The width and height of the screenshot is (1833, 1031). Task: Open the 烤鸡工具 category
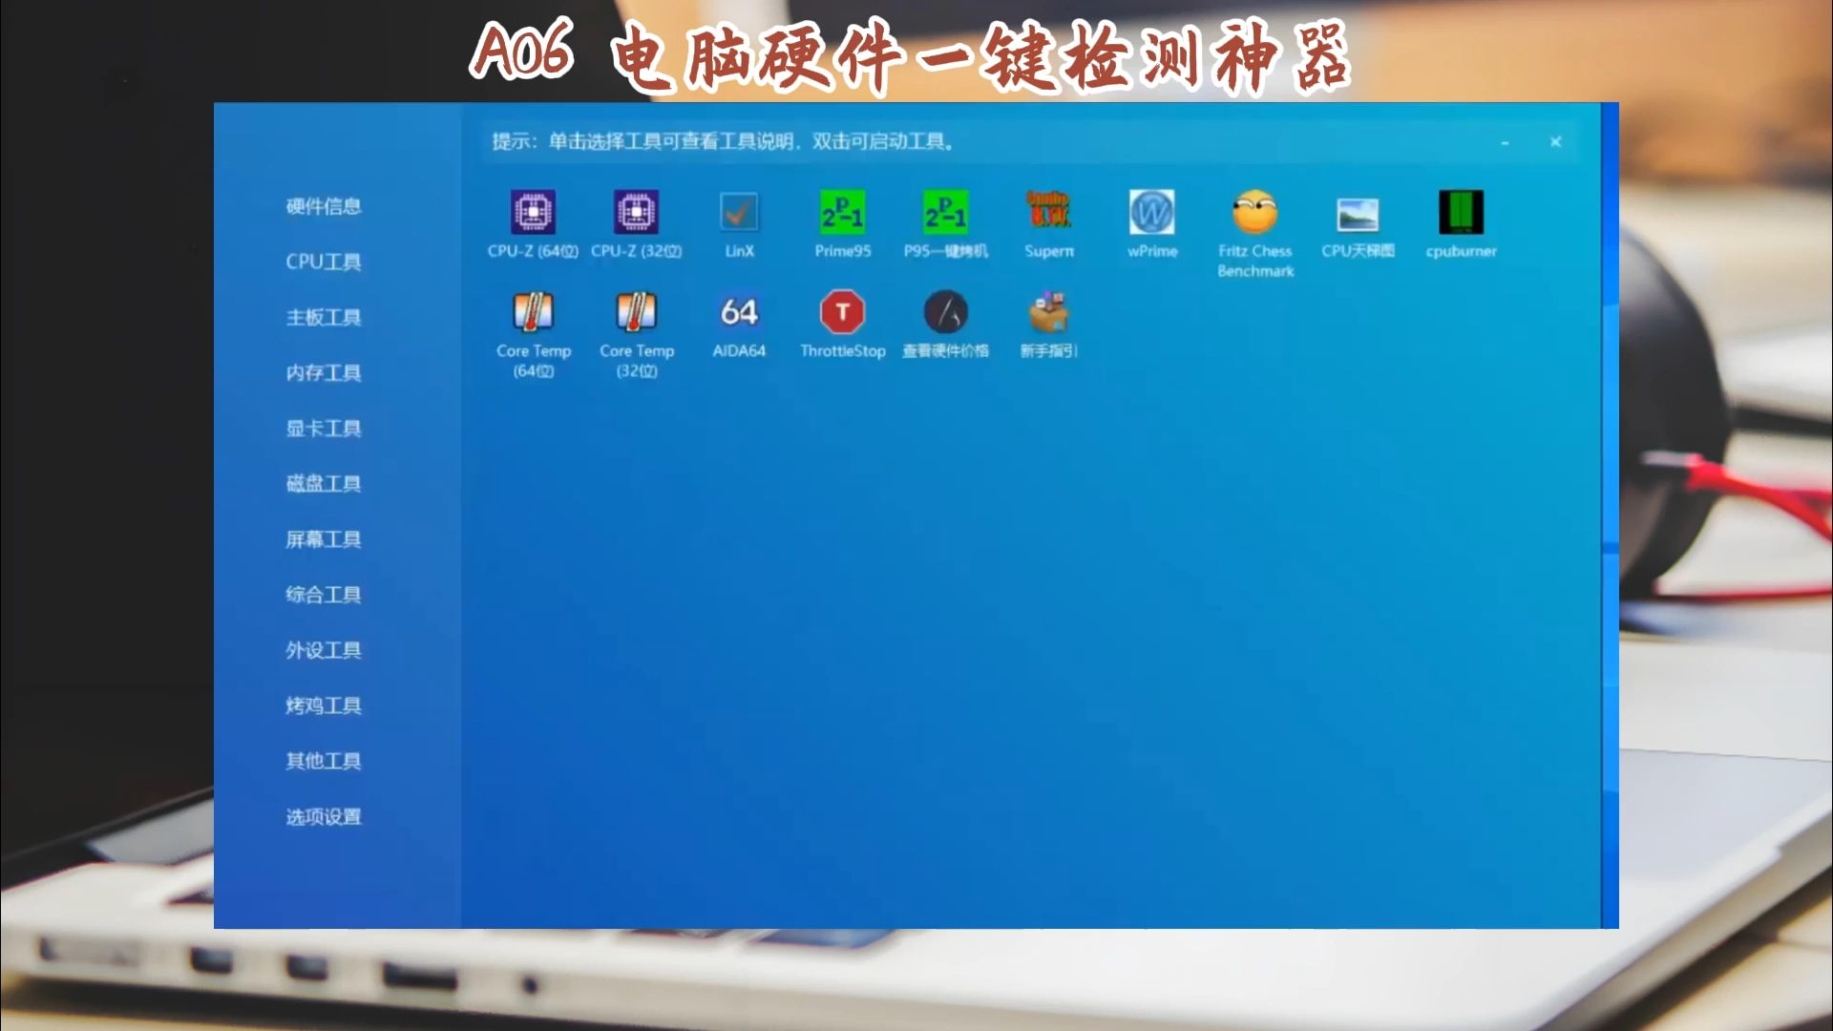[324, 705]
